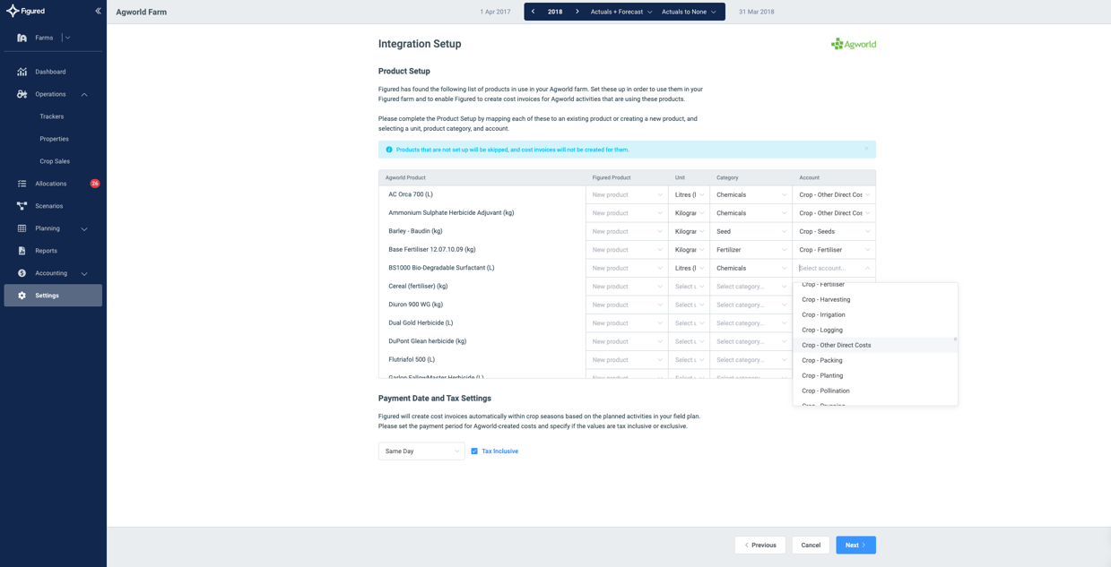1111x567 pixels.
Task: Open the Actuals + Forecast dropdown
Action: tap(617, 12)
